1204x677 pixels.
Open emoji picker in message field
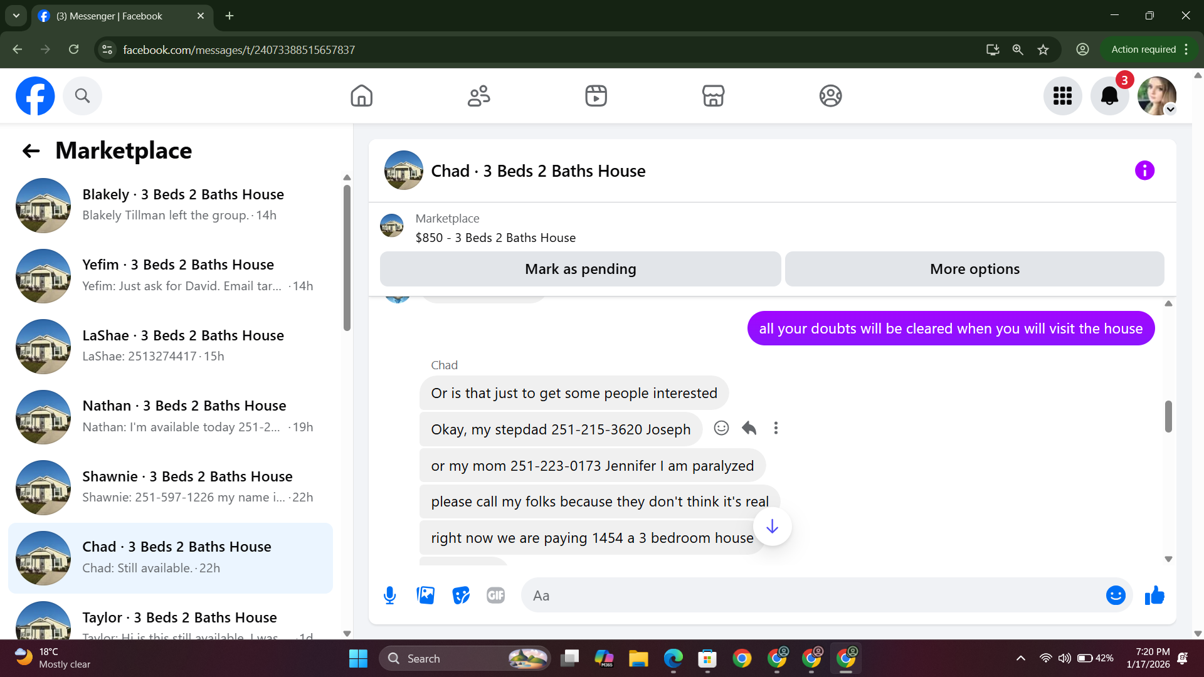point(1116,596)
